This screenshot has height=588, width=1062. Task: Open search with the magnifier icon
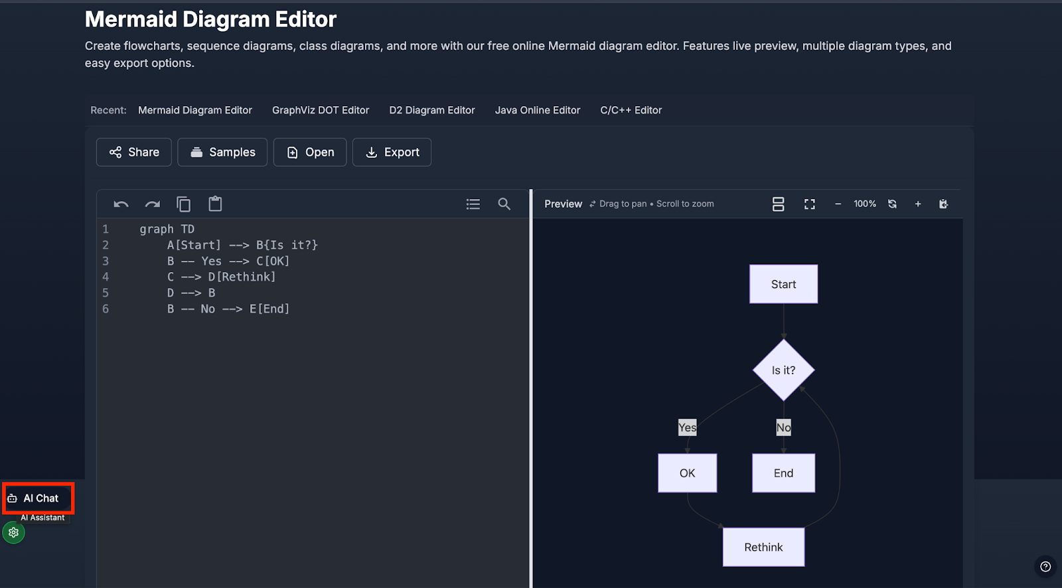point(504,204)
